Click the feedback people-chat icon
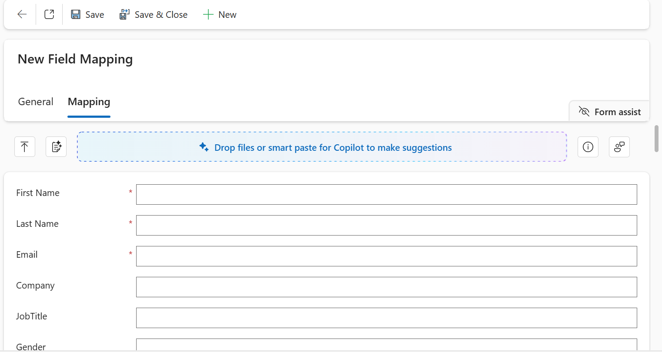Viewport: 662px width, 352px height. (x=619, y=147)
